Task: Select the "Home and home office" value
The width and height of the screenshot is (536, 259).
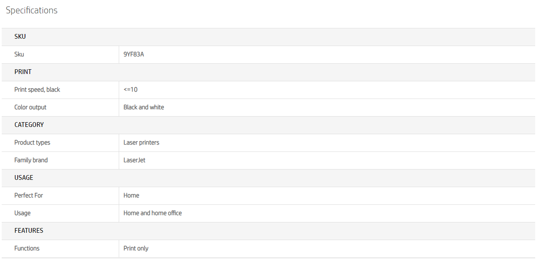Action: pos(152,213)
